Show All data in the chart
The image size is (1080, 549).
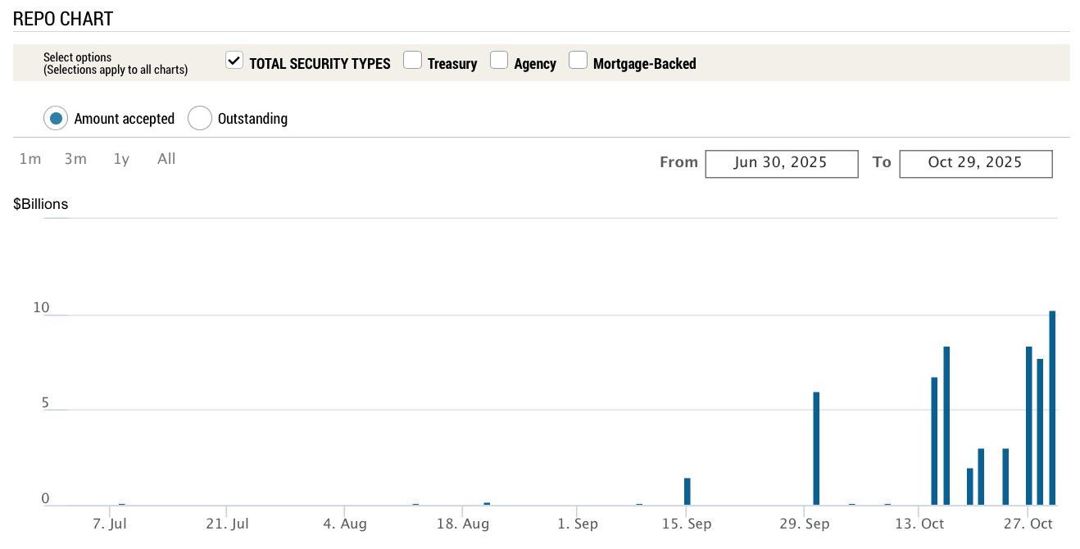[166, 159]
